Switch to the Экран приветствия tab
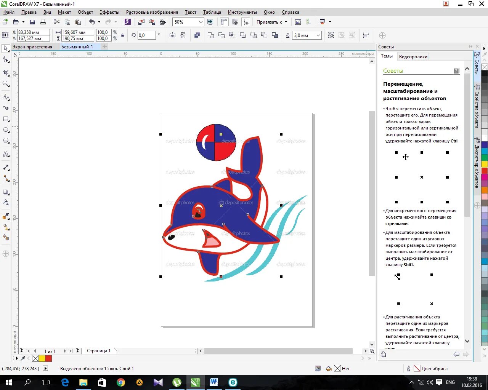 tap(32, 47)
